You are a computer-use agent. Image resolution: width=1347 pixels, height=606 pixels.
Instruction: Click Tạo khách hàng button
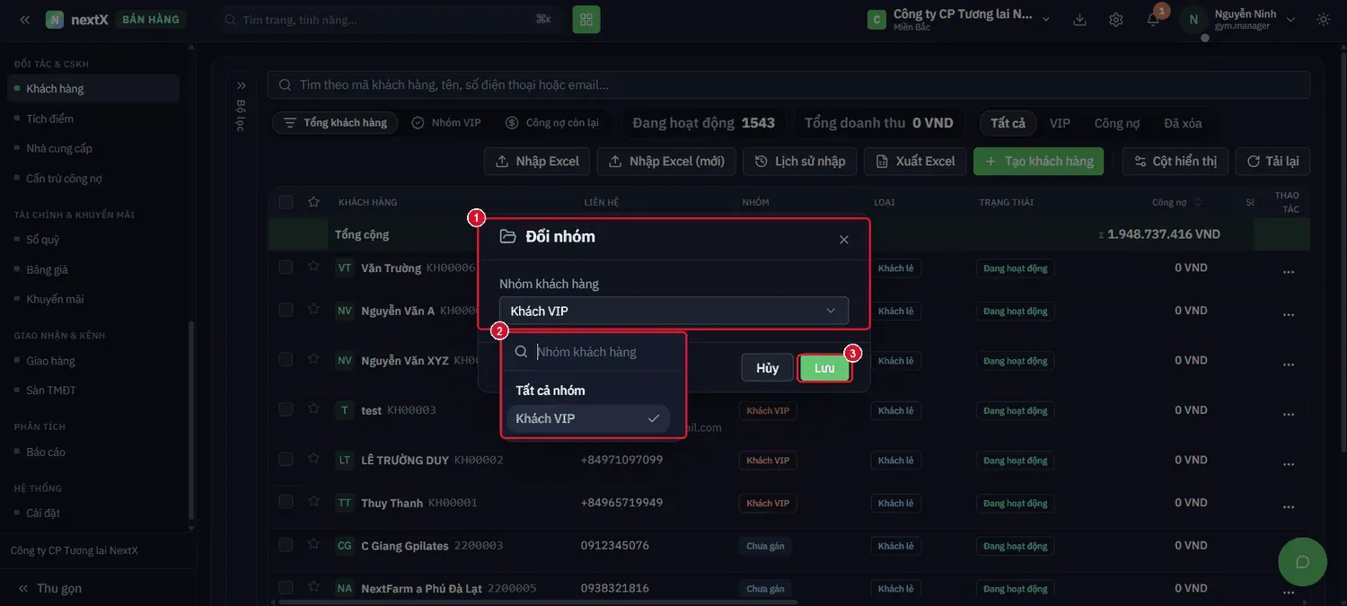pyautogui.click(x=1038, y=162)
